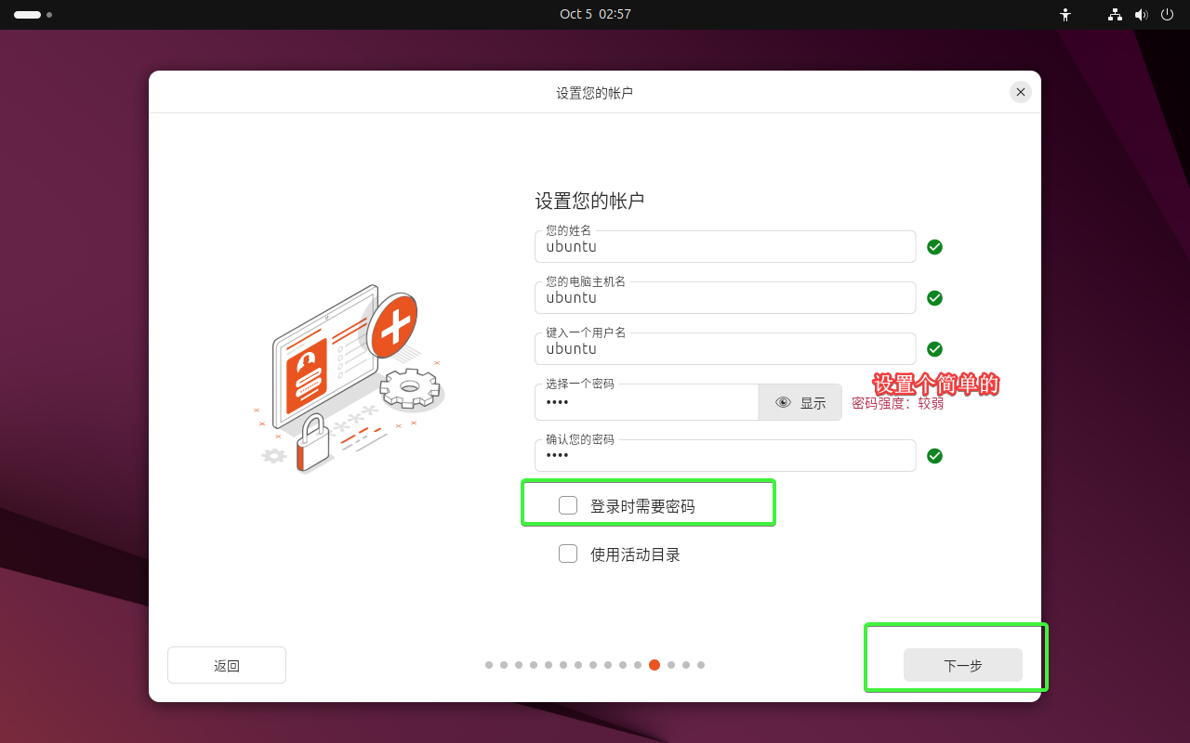Focus the 您的电脑主机名 hostname field
This screenshot has width=1190, height=743.
725,298
